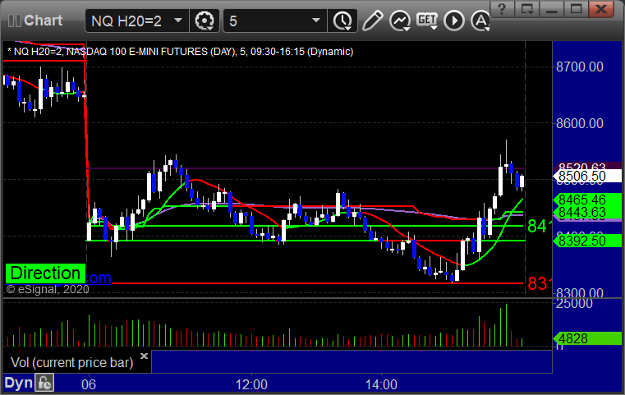
Task: Click the circled A alerts icon
Action: click(x=477, y=20)
